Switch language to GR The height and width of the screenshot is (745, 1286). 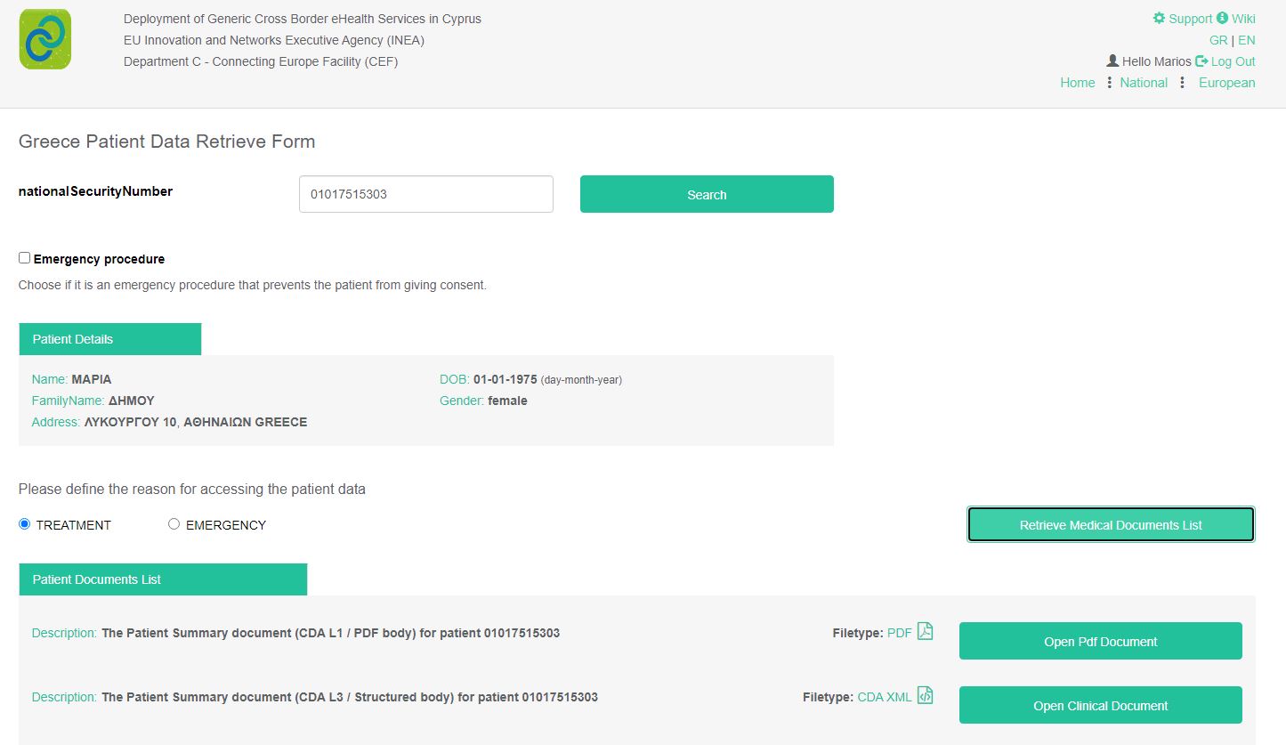pos(1217,40)
